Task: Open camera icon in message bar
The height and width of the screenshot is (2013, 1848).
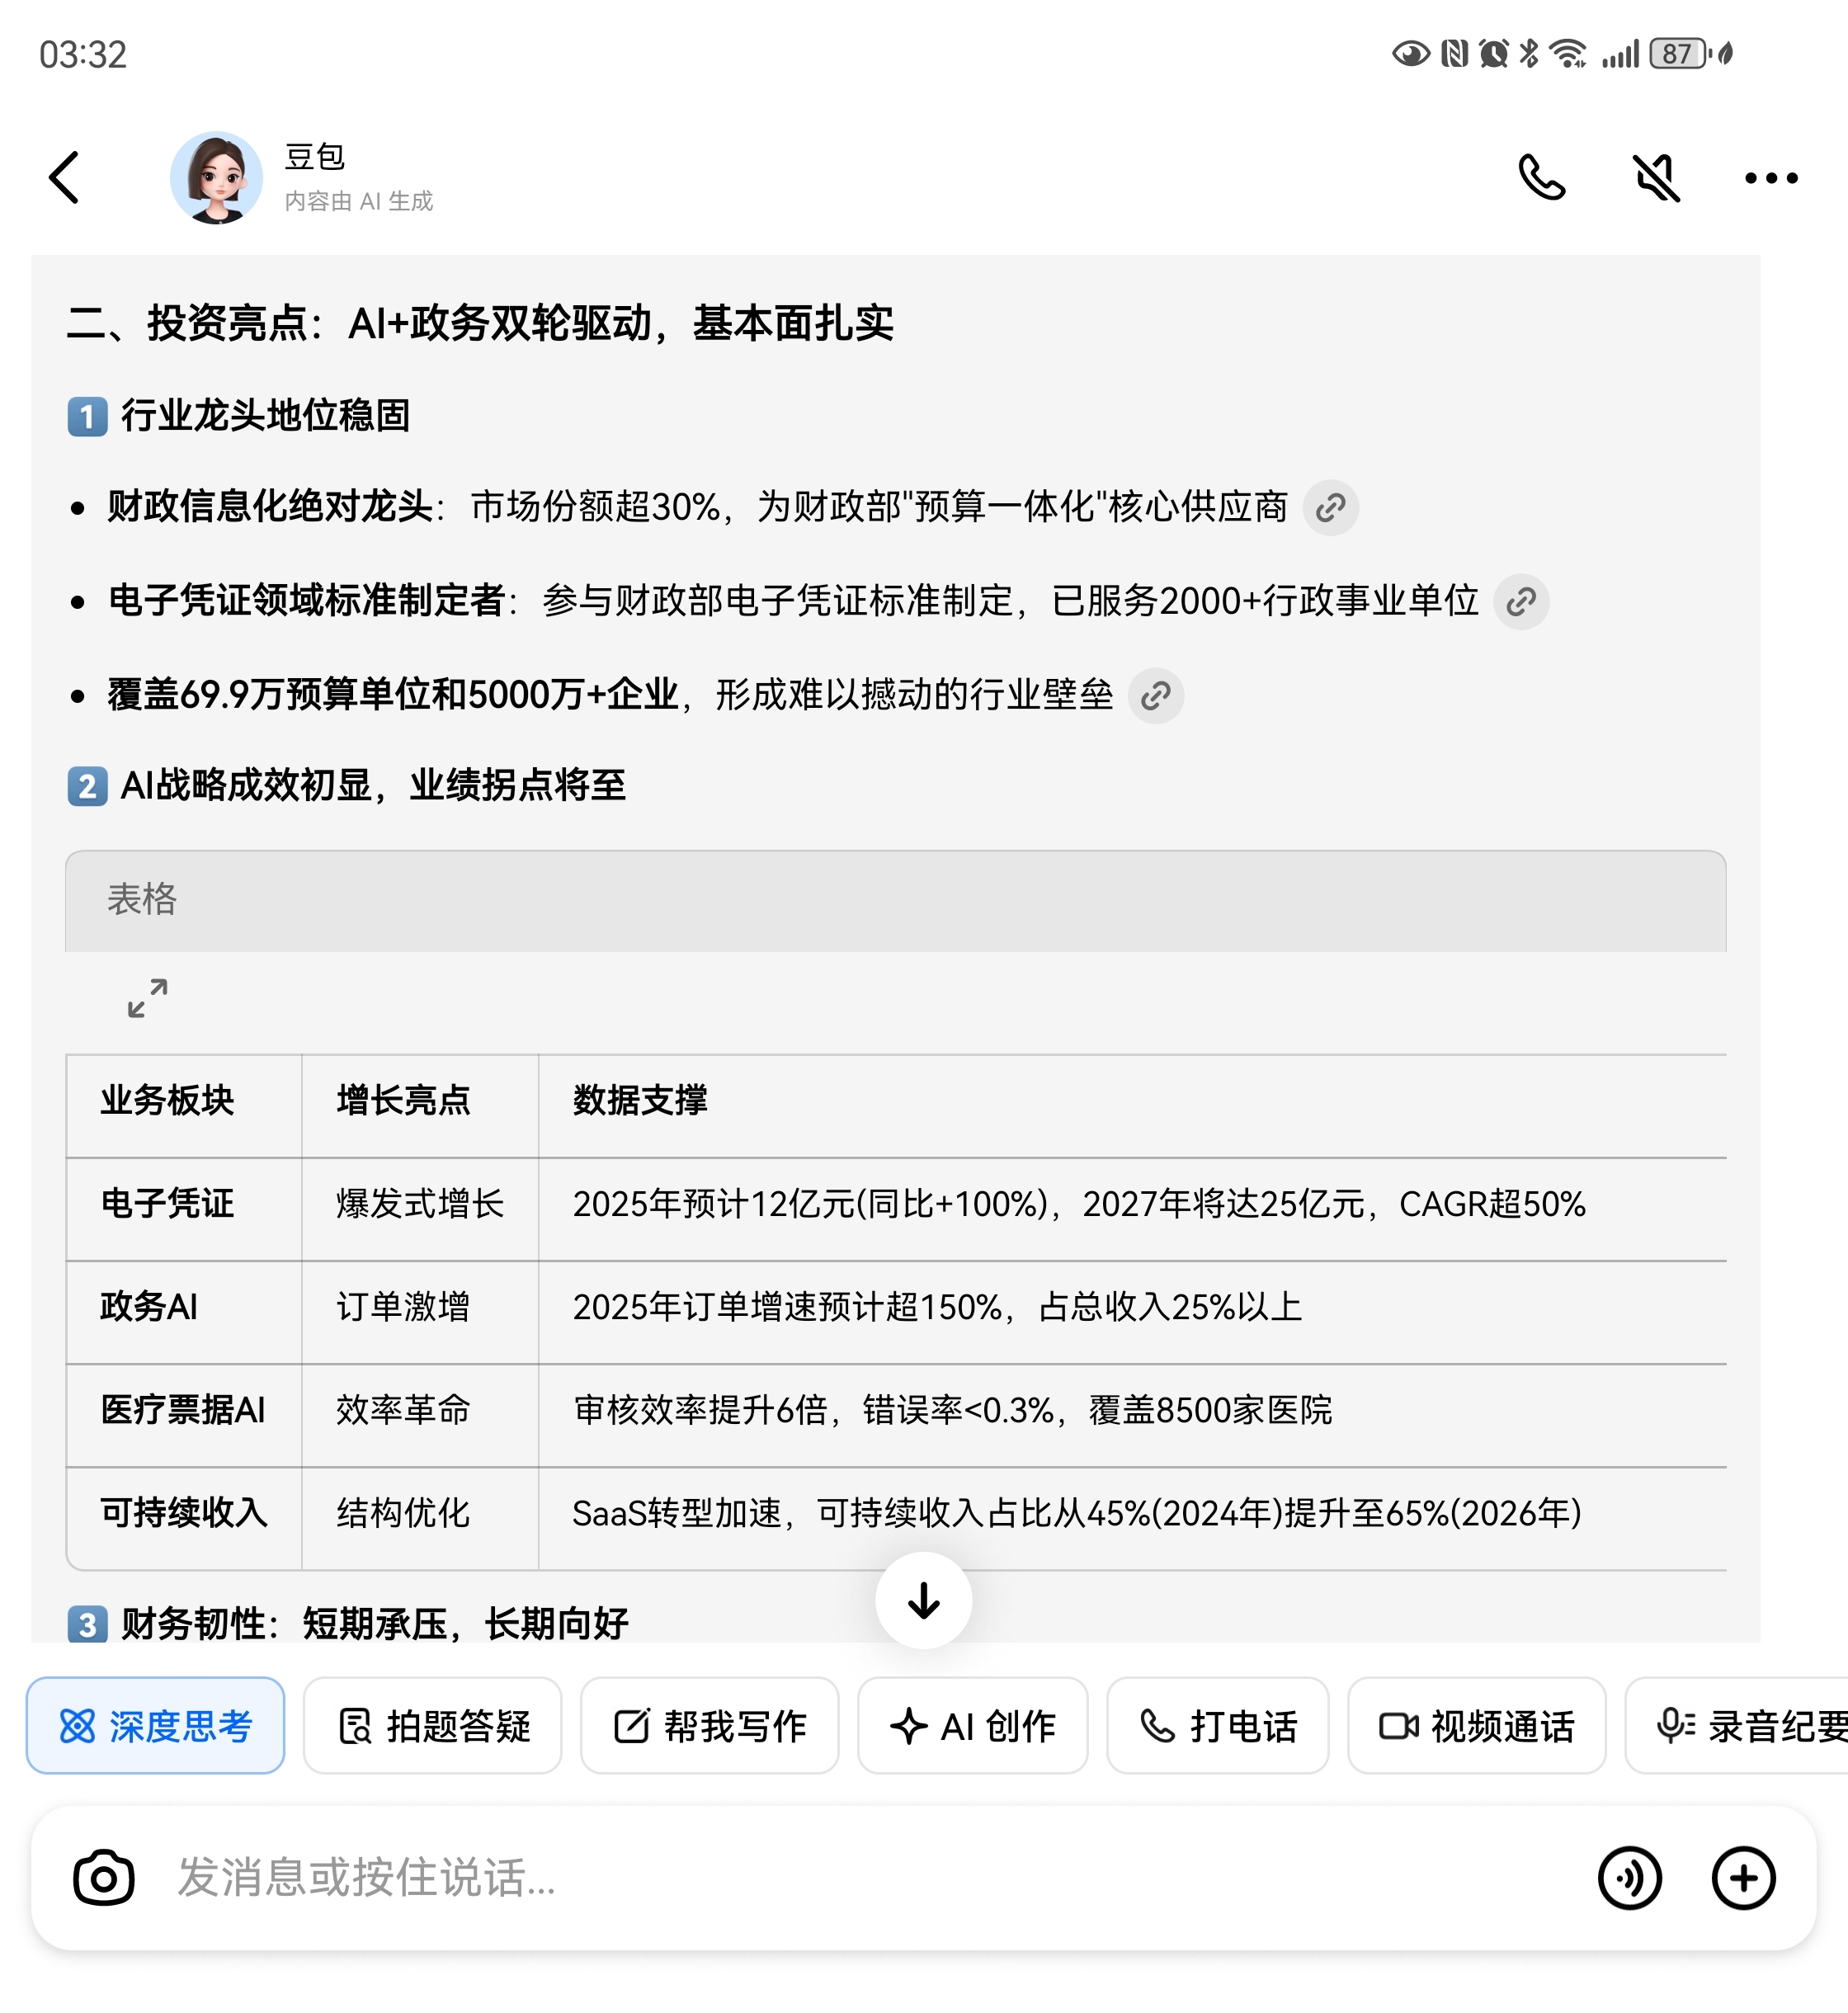Action: [x=103, y=1877]
